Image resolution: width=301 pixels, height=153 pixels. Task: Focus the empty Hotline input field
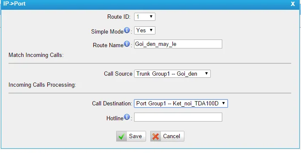click(x=178, y=117)
